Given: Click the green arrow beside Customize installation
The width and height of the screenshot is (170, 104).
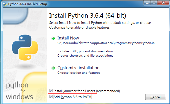Looking at the screenshot, I should (53, 68).
